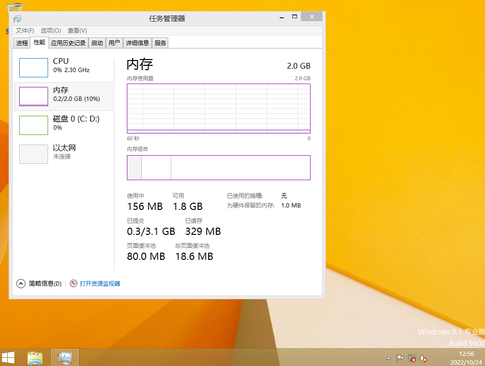Click the 80.0 MB paged pool value
Viewport: 485px width, 366px height.
[x=146, y=256]
